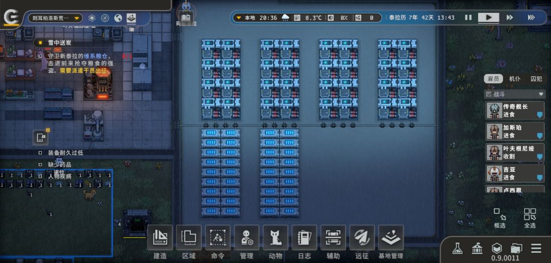
Task: Open the 管理 management menu
Action: [x=246, y=242]
